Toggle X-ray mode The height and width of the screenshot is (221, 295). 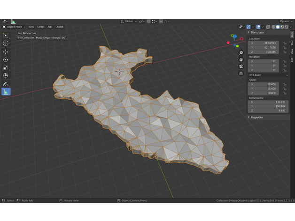point(268,27)
